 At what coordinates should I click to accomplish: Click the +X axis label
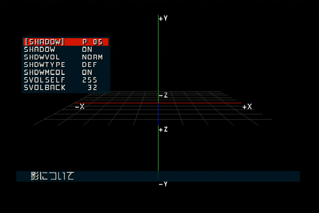click(247, 106)
